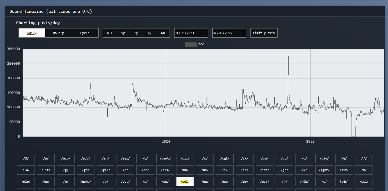Select the /bant/ board

(165, 158)
